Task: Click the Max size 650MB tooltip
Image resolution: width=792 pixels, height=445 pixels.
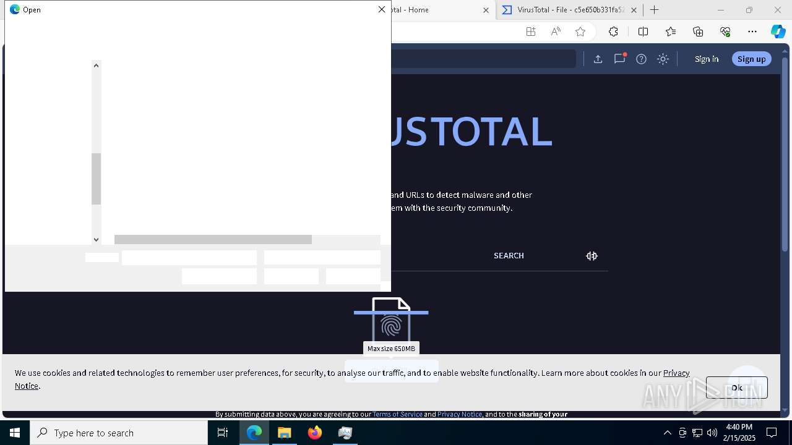Action: (x=391, y=349)
